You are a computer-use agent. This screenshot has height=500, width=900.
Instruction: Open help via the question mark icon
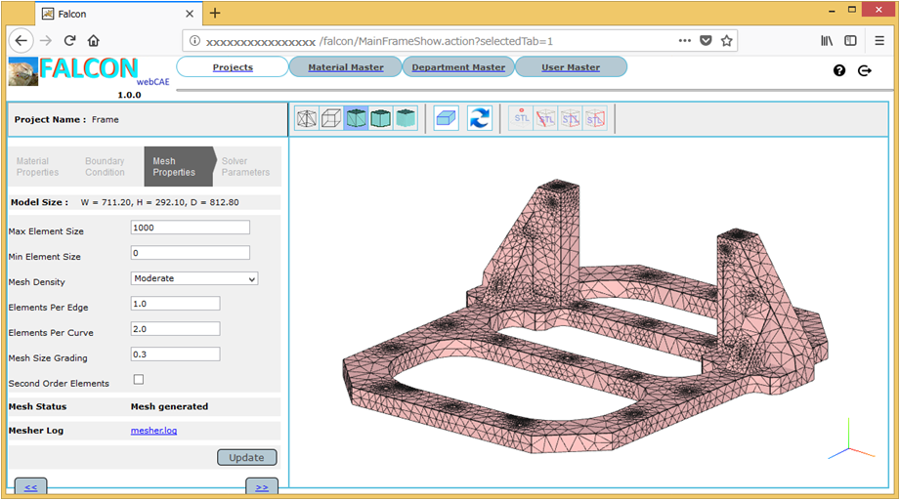pyautogui.click(x=839, y=70)
